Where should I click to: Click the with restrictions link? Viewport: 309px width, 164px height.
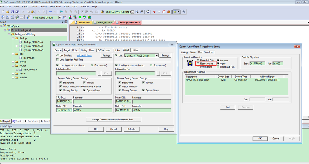[84, 56]
